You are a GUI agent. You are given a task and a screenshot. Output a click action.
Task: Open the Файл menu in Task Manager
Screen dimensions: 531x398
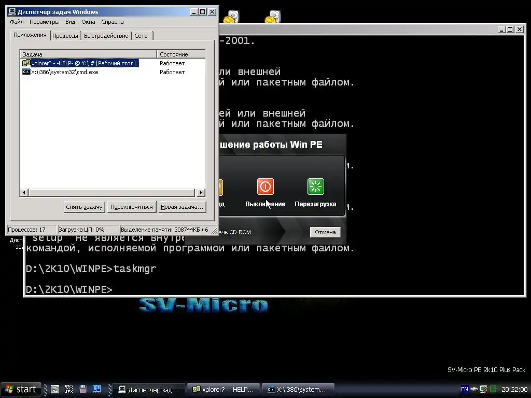pyautogui.click(x=17, y=22)
